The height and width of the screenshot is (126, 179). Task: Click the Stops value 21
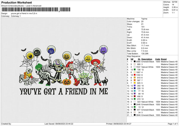pyautogui.click(x=142, y=24)
